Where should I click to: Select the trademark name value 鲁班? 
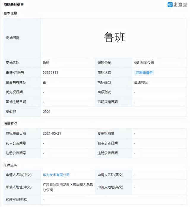click(x=46, y=63)
